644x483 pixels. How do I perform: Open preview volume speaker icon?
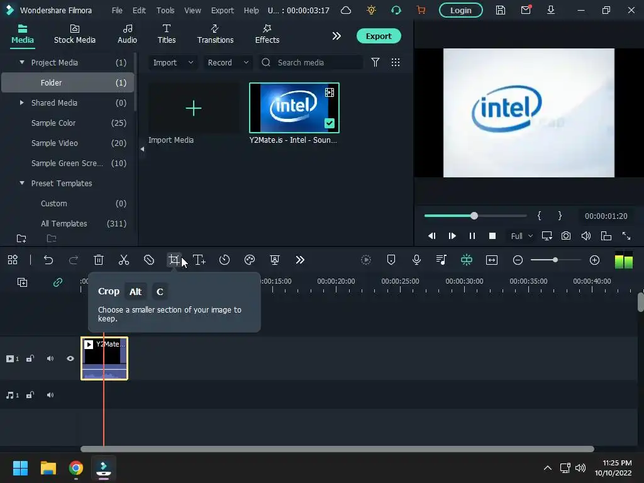point(586,236)
